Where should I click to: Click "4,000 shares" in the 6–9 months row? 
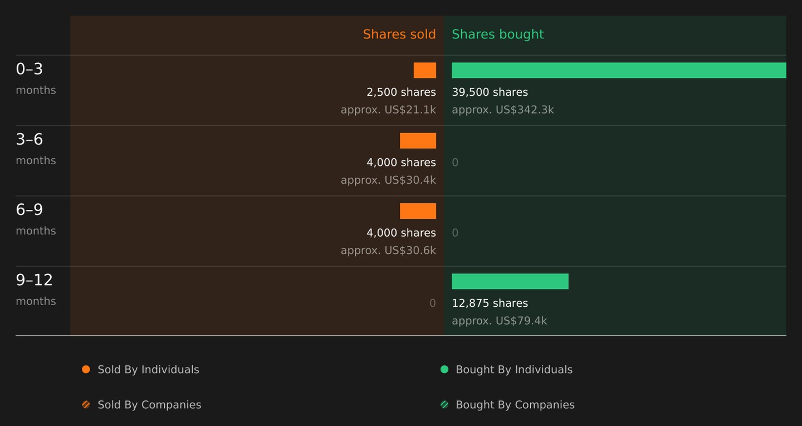pos(401,233)
